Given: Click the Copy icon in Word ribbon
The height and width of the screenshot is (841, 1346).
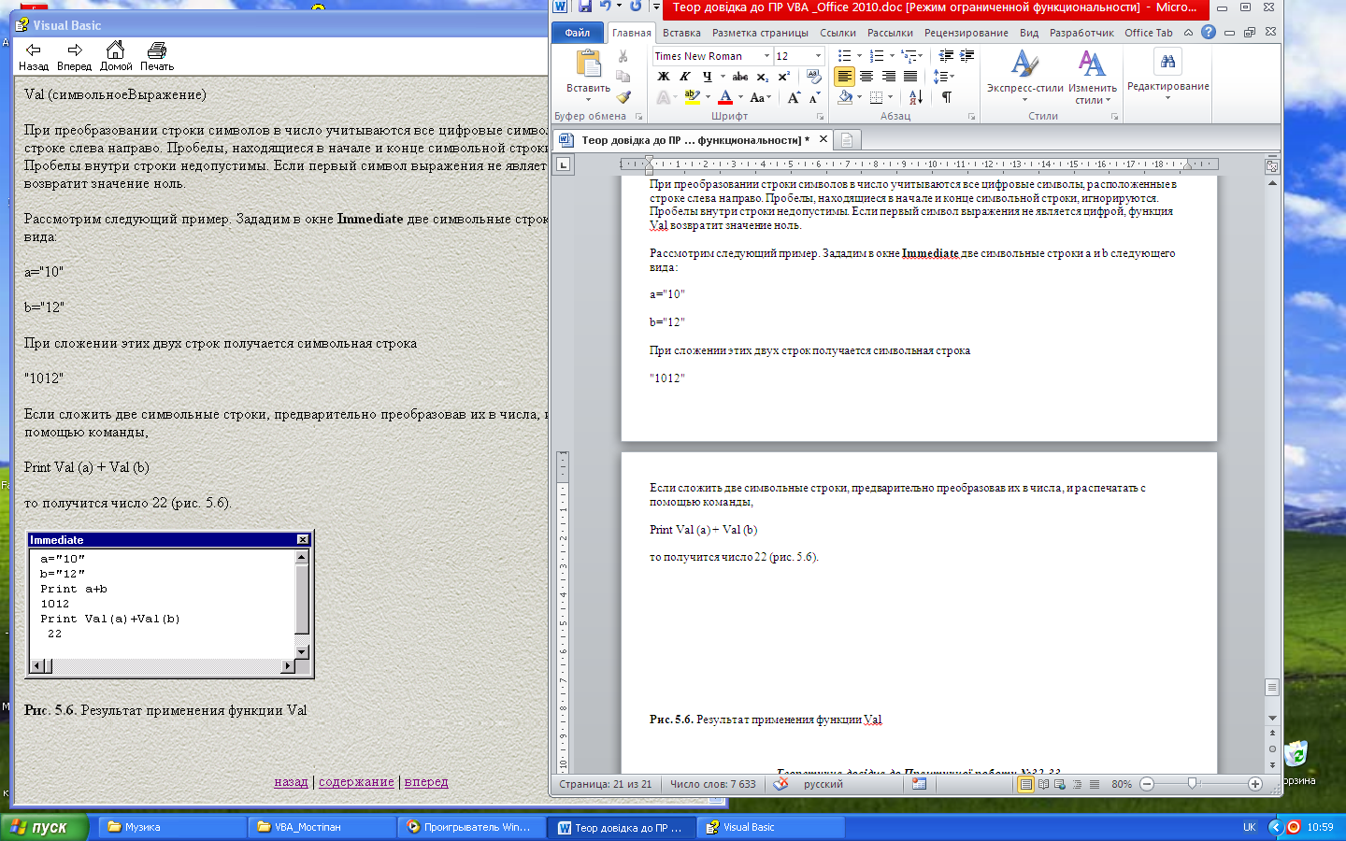Looking at the screenshot, I should 623,77.
